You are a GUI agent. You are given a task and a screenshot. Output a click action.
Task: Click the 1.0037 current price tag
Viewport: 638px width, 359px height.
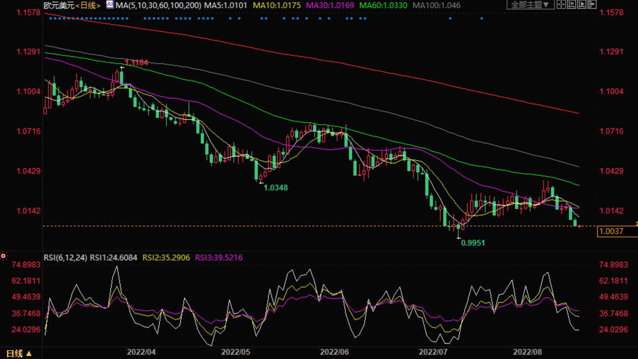617,231
